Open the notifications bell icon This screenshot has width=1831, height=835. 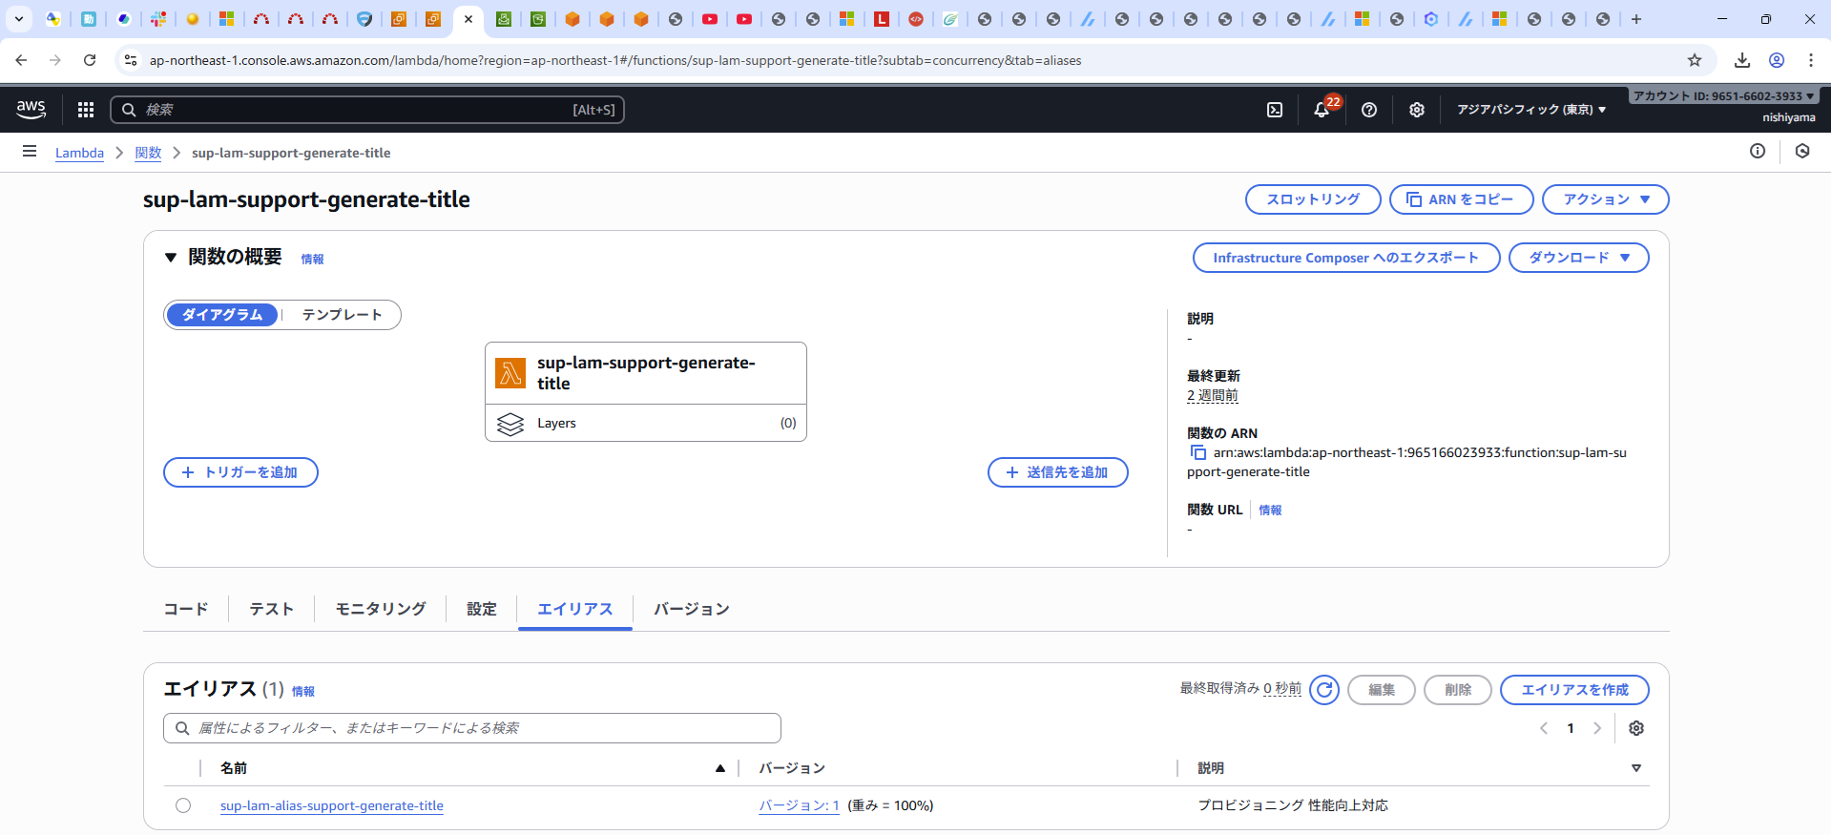pyautogui.click(x=1321, y=110)
